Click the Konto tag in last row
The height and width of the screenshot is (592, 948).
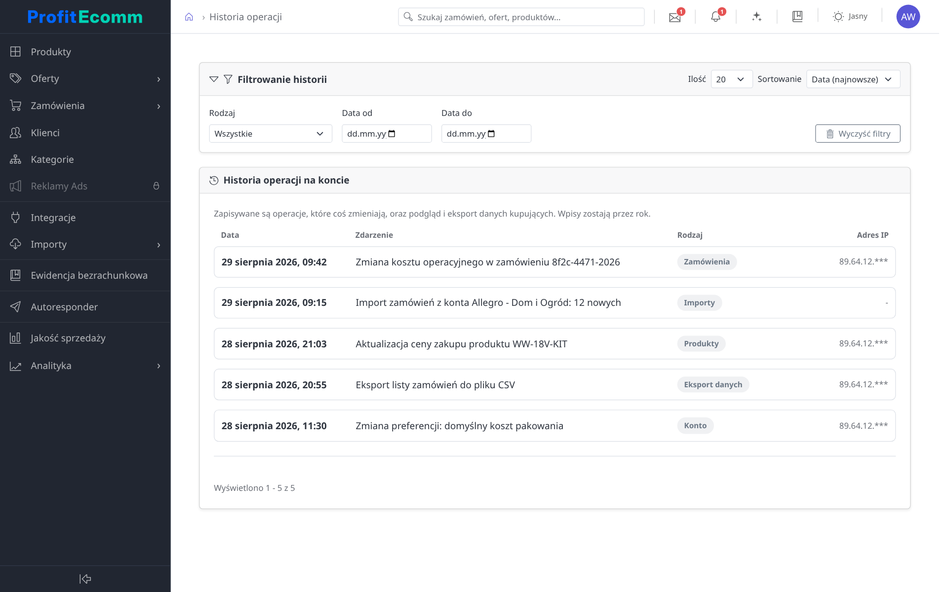pyautogui.click(x=695, y=426)
